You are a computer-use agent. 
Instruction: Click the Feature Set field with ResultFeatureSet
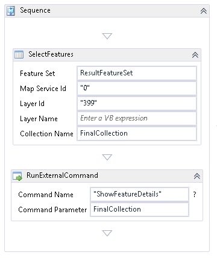[137, 73]
